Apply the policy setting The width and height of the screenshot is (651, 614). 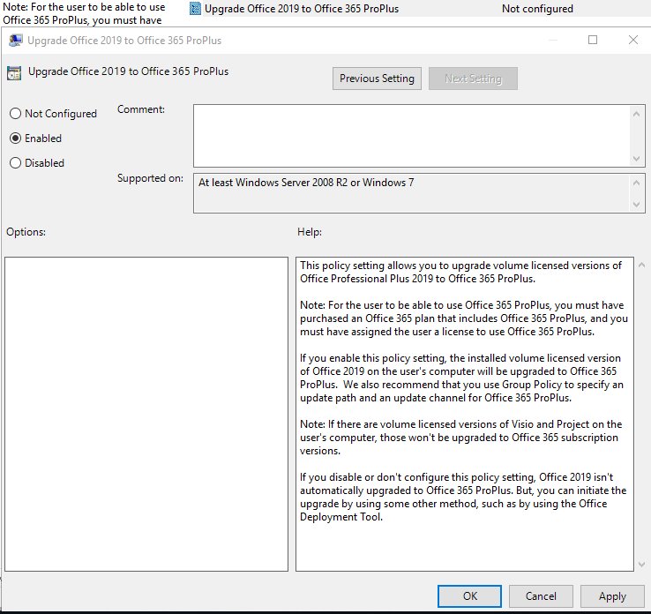612,596
